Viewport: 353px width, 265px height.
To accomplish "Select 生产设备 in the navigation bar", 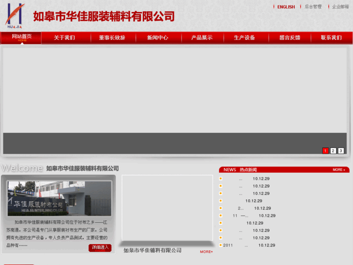I will pyautogui.click(x=245, y=37).
